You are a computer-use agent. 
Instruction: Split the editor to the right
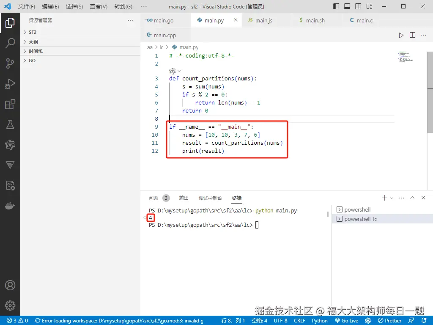[x=412, y=35]
